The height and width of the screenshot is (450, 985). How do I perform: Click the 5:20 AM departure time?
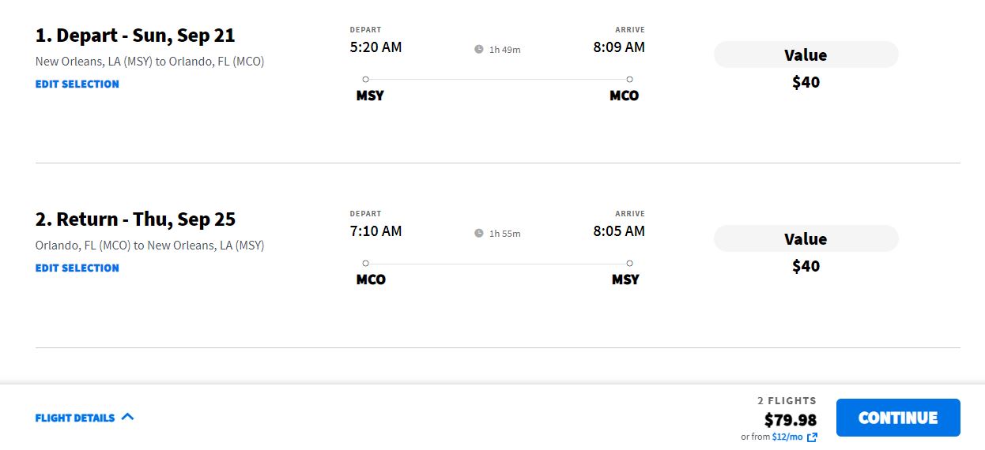point(376,47)
